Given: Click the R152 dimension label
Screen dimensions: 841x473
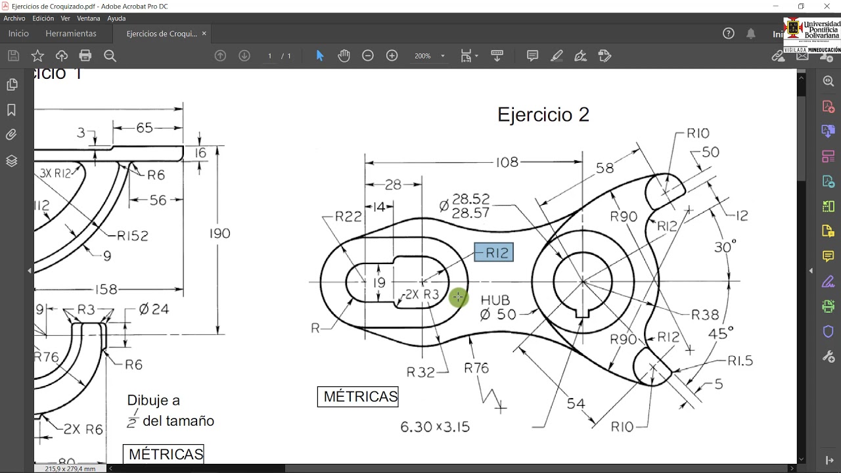Looking at the screenshot, I should [x=133, y=236].
